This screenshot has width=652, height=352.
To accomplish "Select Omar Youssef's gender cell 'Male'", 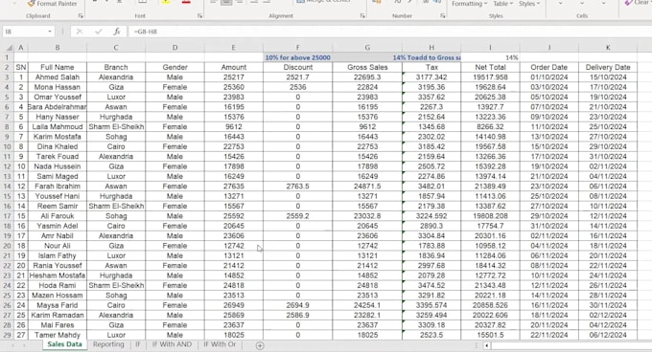I will tap(175, 97).
